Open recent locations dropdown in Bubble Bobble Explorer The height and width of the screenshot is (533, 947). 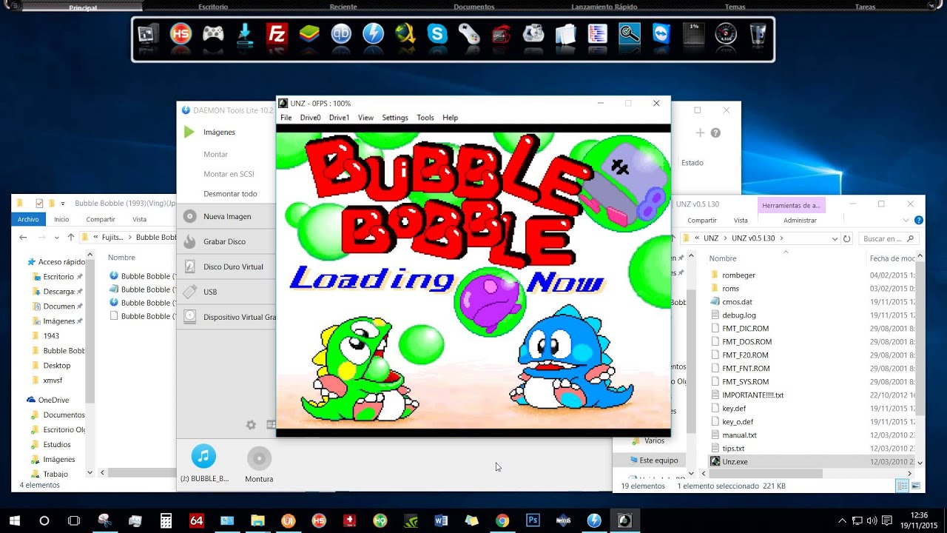click(x=57, y=238)
